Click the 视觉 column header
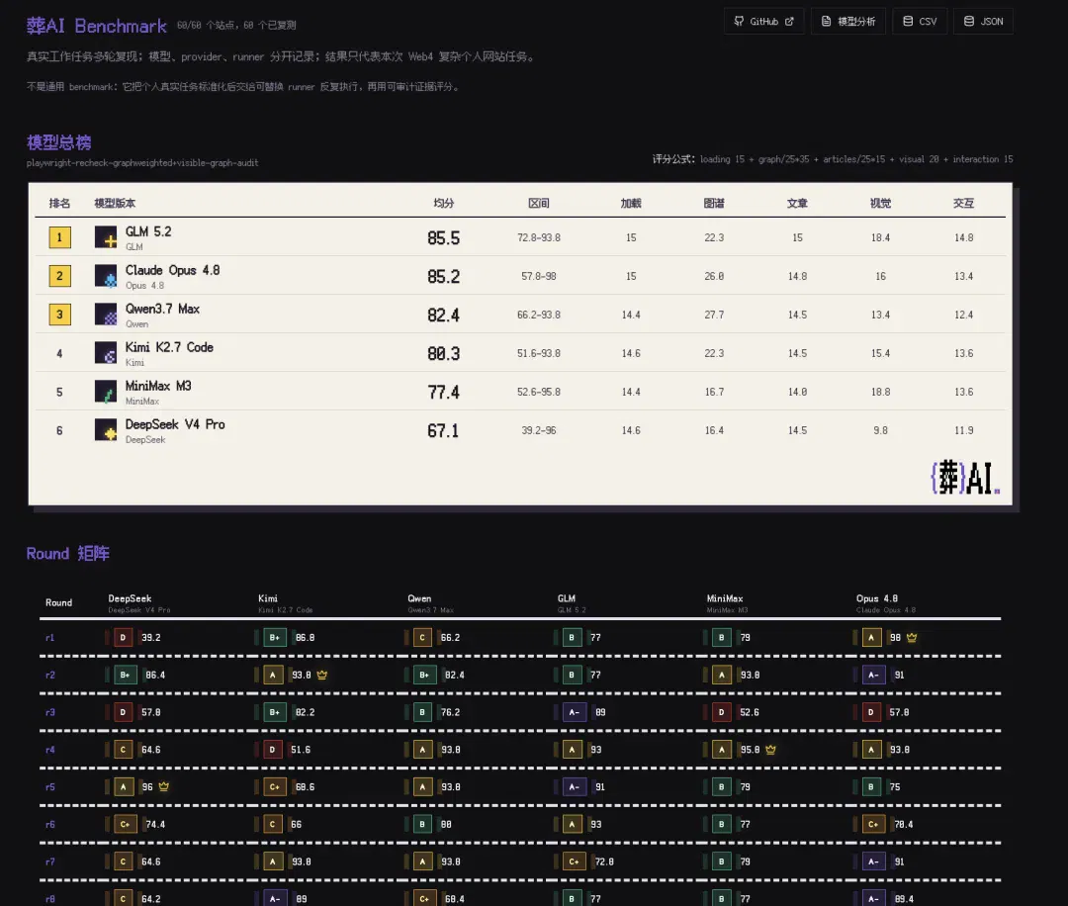 (880, 203)
